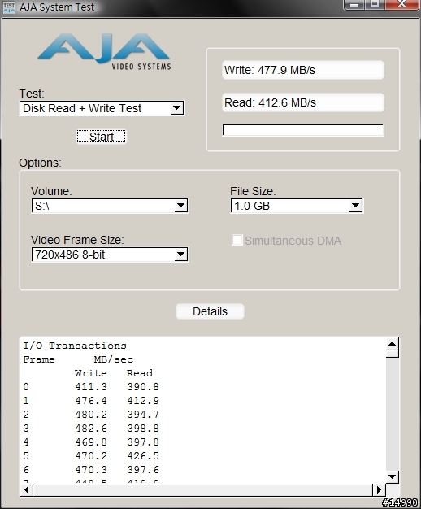Click the log scroll left arrow

coord(27,489)
